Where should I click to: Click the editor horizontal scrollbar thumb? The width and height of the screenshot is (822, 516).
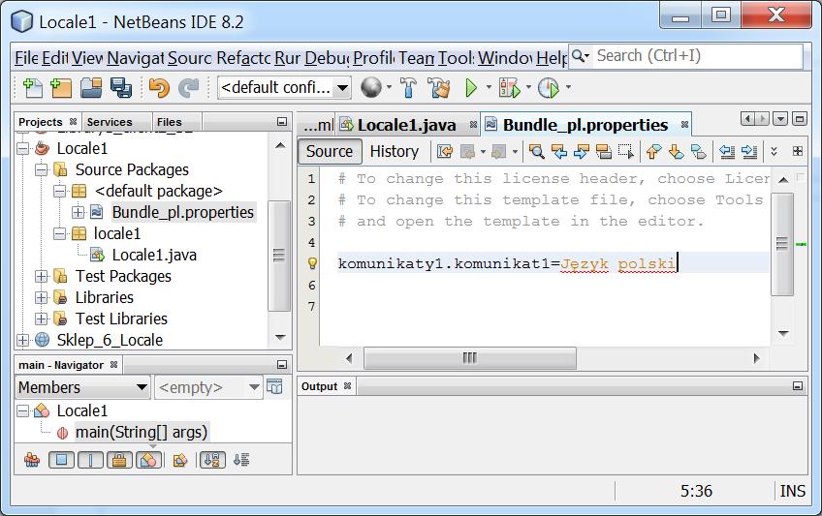pyautogui.click(x=470, y=358)
